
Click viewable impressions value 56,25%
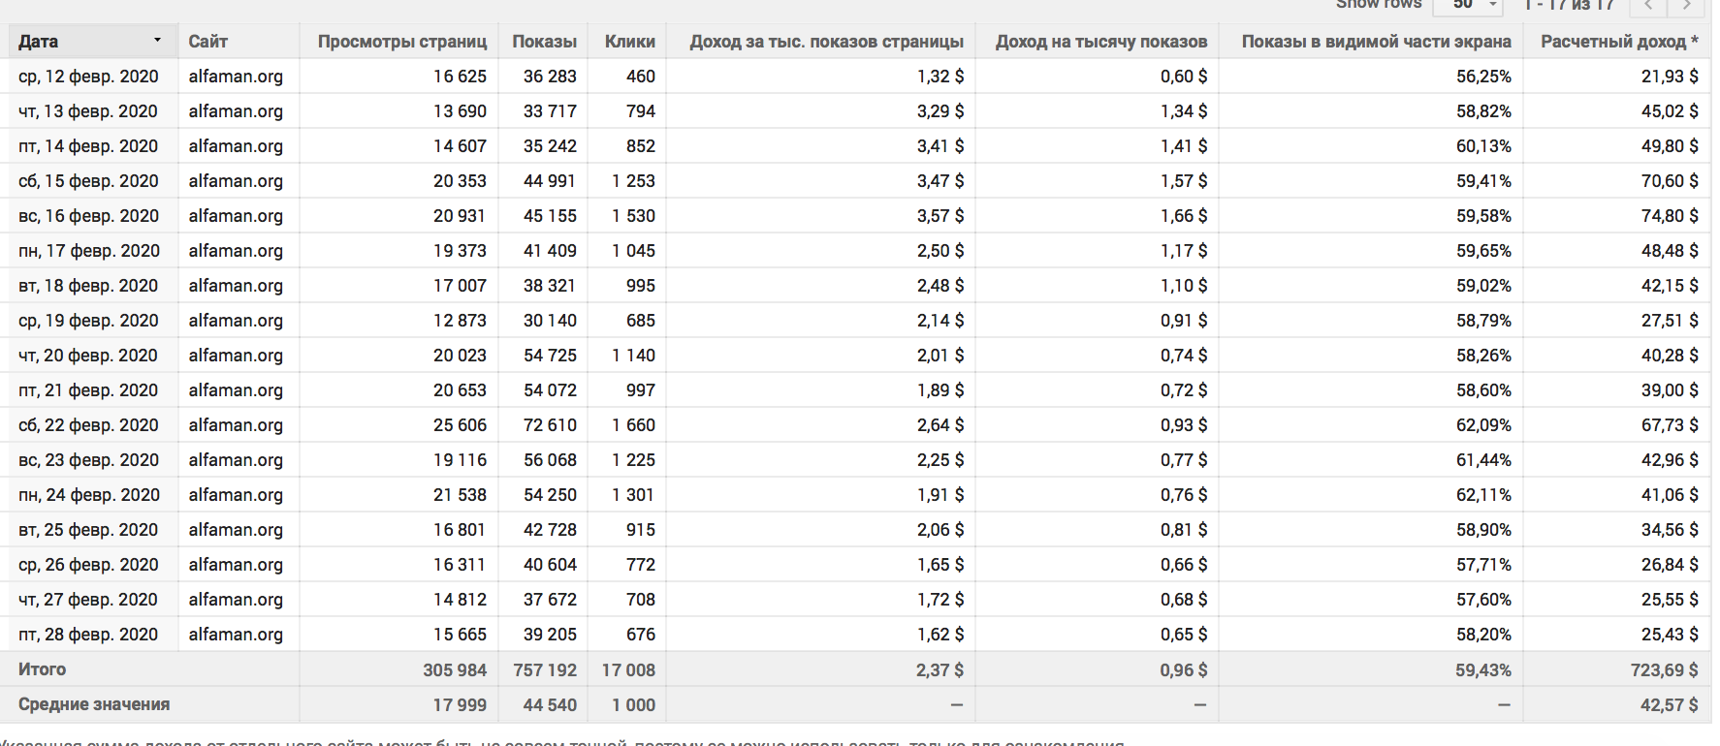tap(1483, 77)
